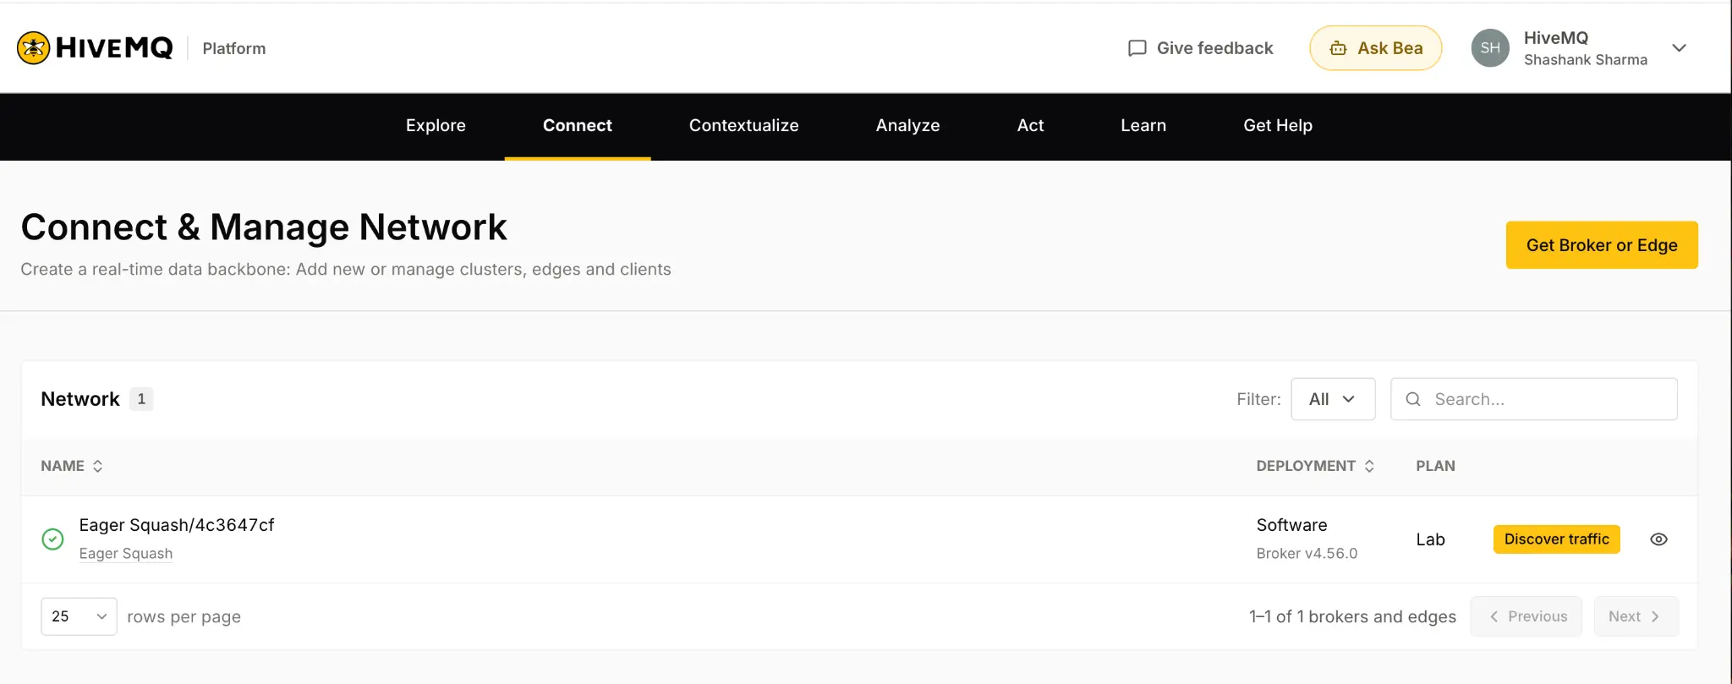1732x684 pixels.
Task: Open the Explore tab
Action: pos(436,125)
